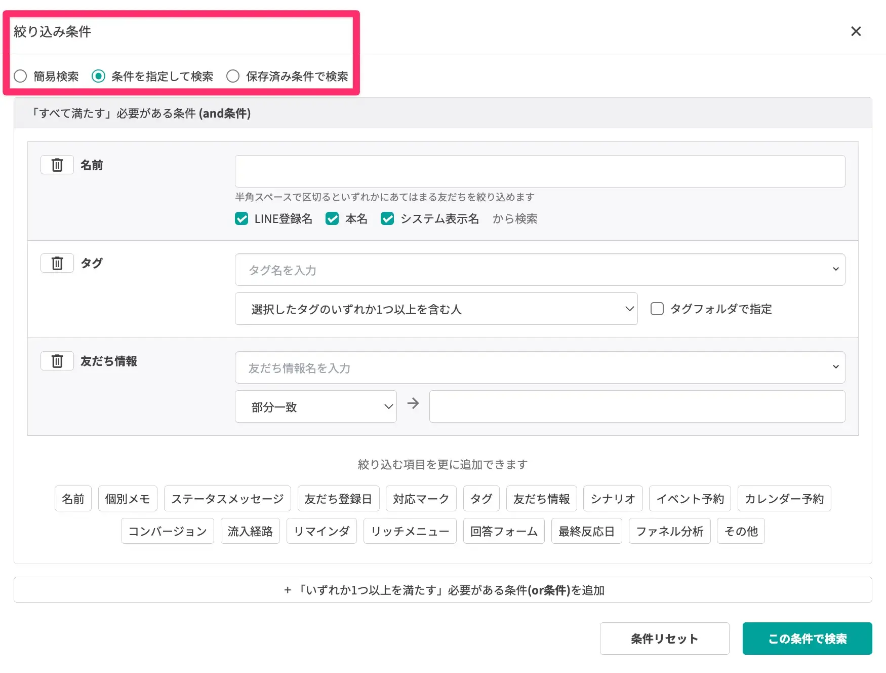The image size is (886, 673).
Task: Open the 部分一致 match type dropdown
Action: (315, 407)
